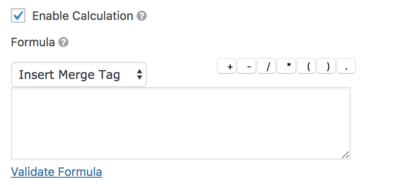Click the up-down arrows on Insert Merge Tag
This screenshot has width=415, height=185.
[140, 74]
